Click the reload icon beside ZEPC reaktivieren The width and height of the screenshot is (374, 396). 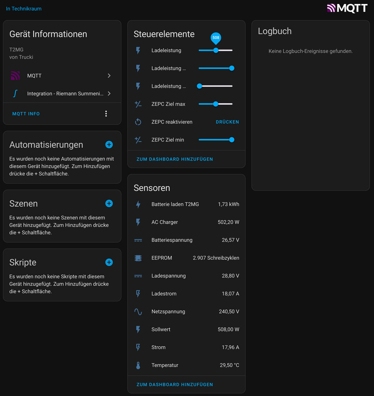coord(138,122)
